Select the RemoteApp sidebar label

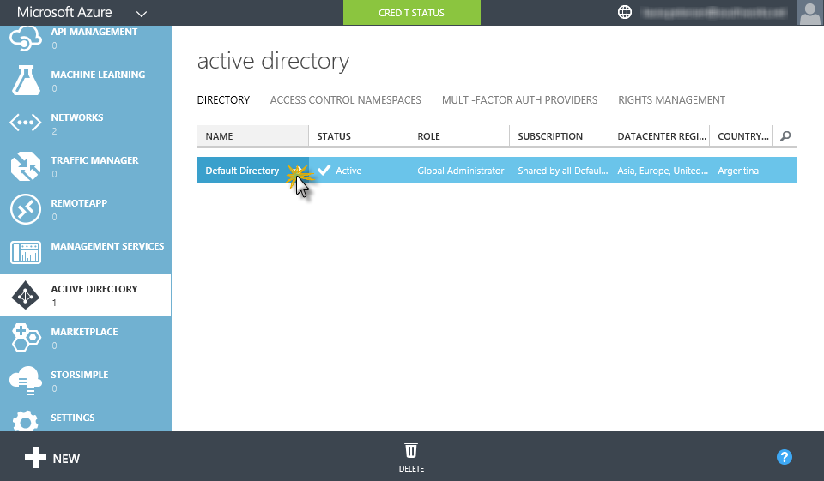coord(79,203)
